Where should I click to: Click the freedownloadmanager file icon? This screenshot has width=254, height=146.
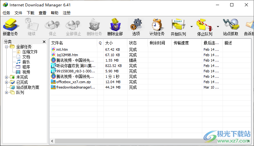(x=53, y=87)
